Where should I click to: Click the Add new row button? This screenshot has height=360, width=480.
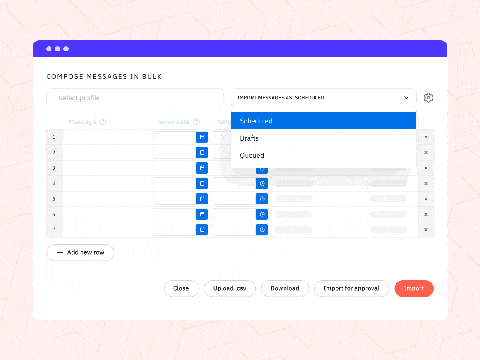pos(80,252)
